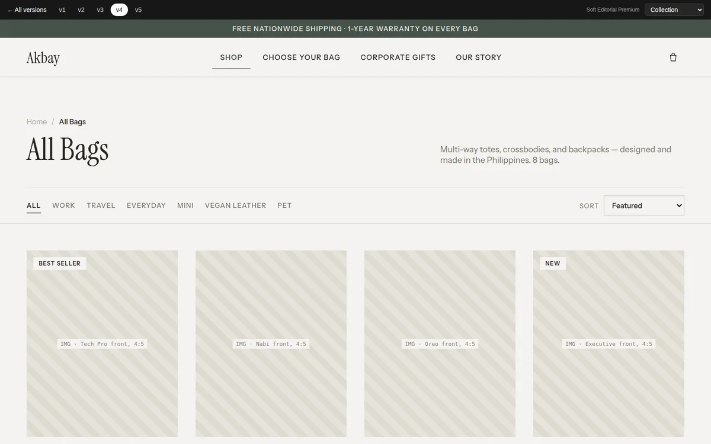Open the Featured sort dropdown

[644, 205]
